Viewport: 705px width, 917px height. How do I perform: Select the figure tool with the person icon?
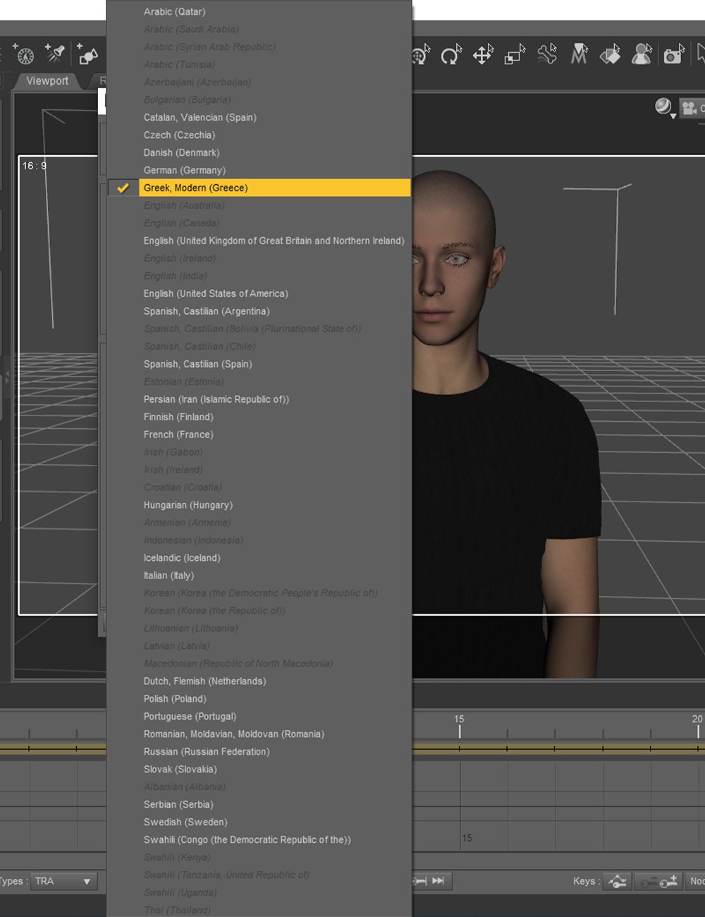tap(642, 54)
